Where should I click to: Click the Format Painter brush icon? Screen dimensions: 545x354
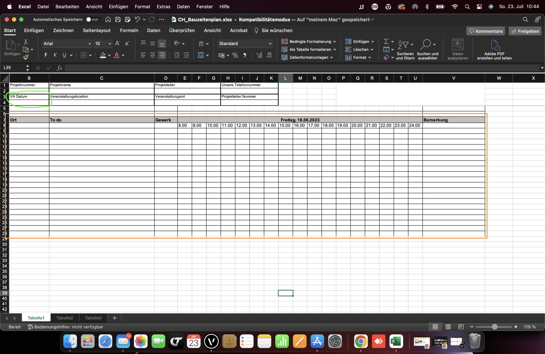pos(26,57)
